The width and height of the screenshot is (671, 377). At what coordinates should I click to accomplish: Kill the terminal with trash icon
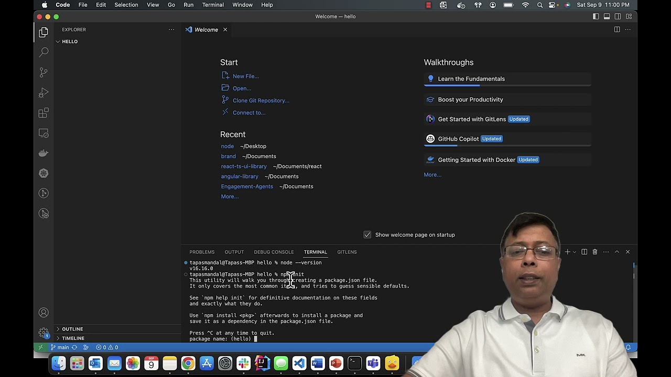pos(594,252)
